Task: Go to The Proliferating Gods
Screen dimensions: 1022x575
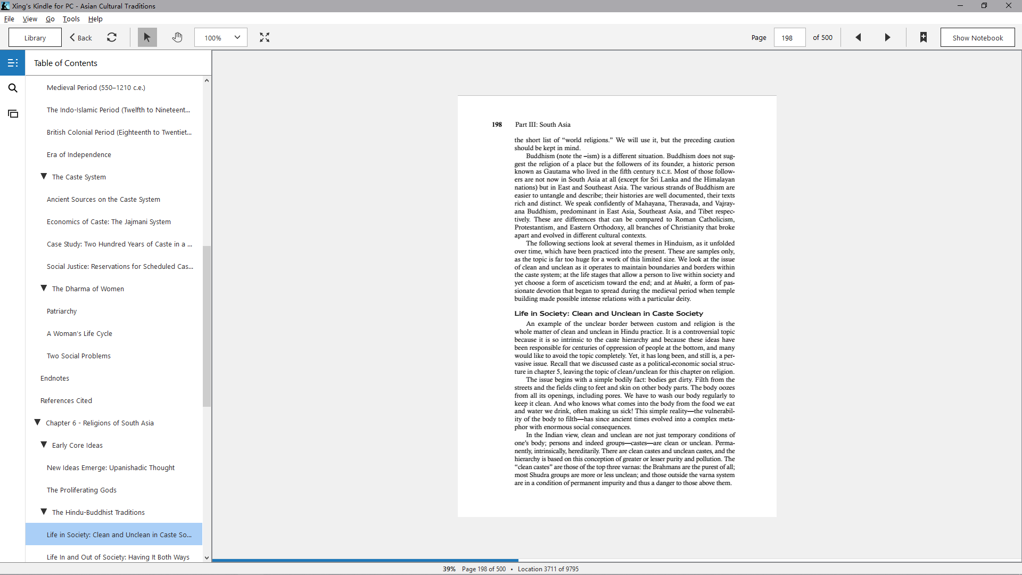Action: pyautogui.click(x=81, y=490)
